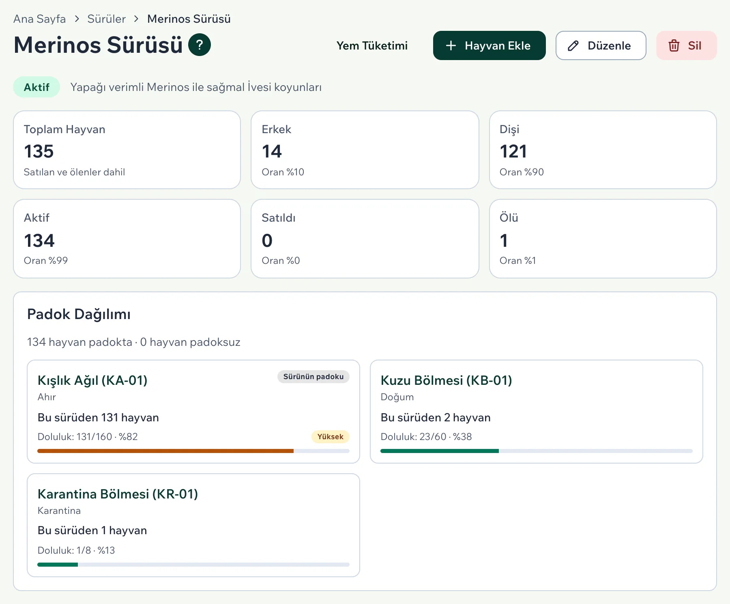
Task: Click 'Doluluk: 1/8 · %13' text
Action: pos(76,550)
